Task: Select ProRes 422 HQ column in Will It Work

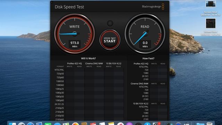Action: click(74, 64)
